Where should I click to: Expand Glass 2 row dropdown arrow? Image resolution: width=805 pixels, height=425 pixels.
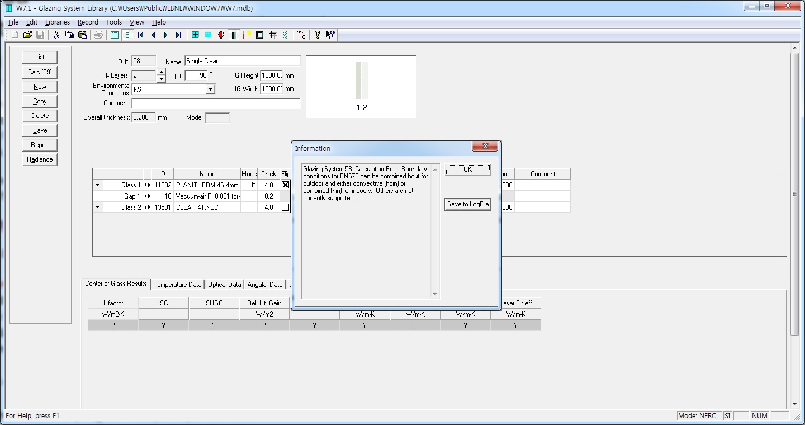97,207
